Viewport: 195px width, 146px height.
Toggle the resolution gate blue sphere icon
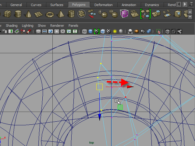(51, 31)
